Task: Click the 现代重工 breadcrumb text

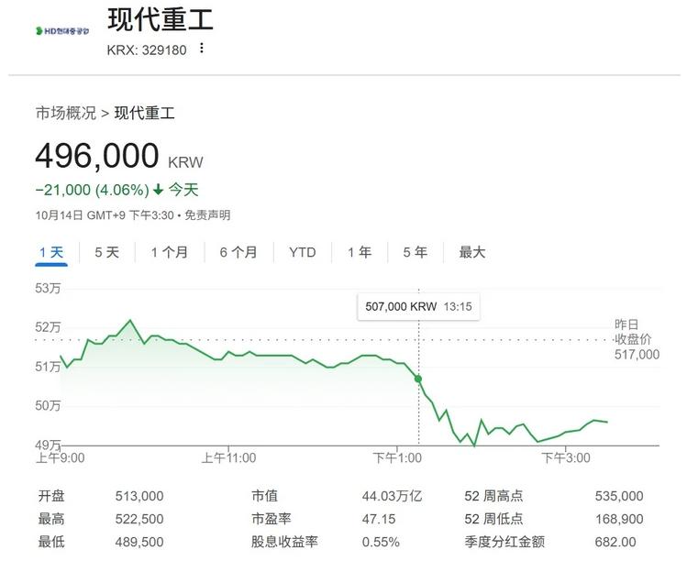Action: 144,113
